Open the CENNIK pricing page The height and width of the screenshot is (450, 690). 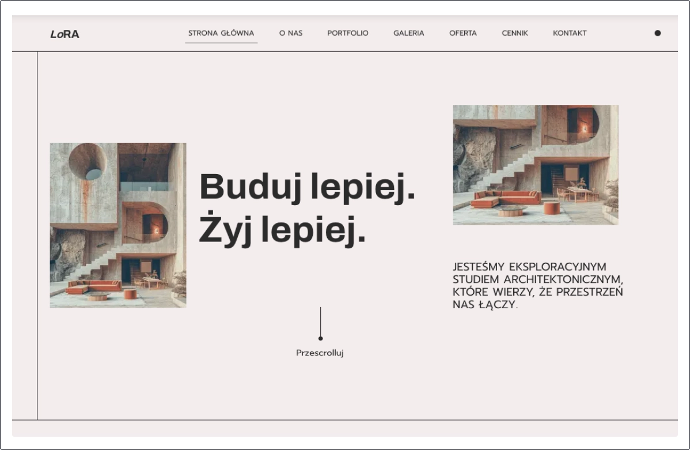(x=514, y=33)
